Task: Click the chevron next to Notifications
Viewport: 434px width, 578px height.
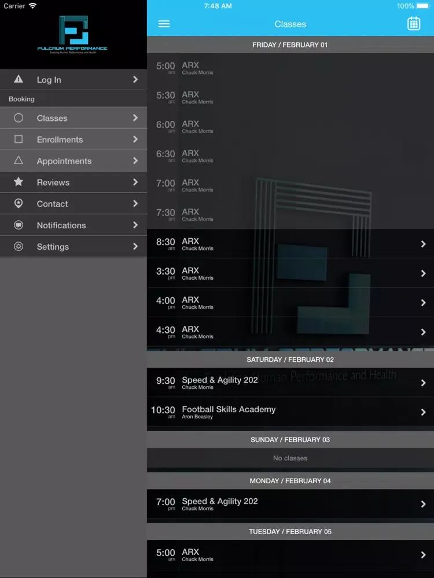Action: pos(135,224)
